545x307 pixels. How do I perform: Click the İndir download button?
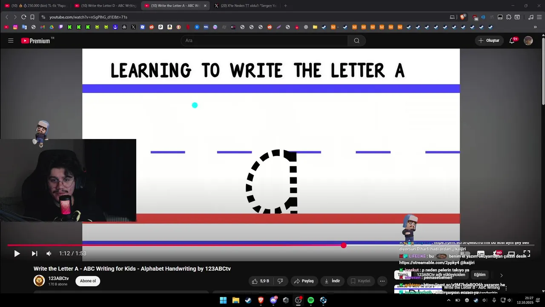click(332, 281)
